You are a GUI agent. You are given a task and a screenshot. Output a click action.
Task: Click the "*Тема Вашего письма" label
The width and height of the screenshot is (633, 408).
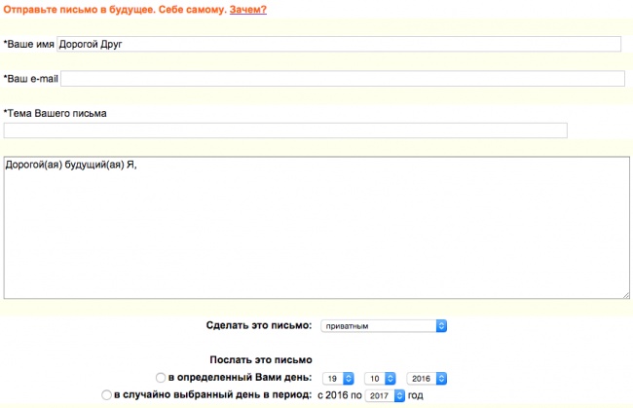[x=56, y=113]
